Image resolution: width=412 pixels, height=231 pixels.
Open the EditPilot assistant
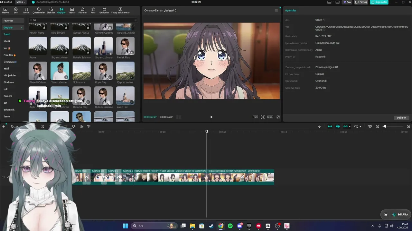[x=400, y=215]
